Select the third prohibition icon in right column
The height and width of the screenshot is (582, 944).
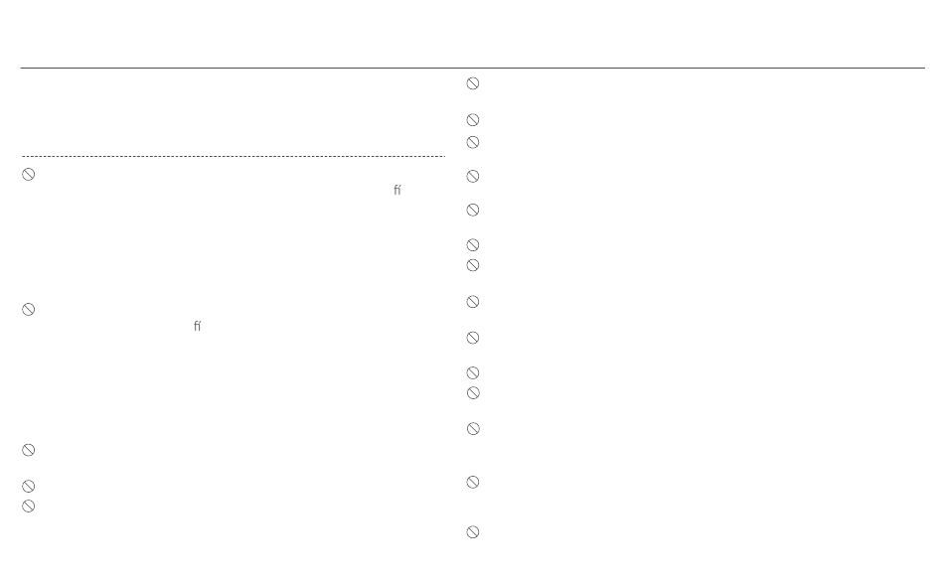473,143
